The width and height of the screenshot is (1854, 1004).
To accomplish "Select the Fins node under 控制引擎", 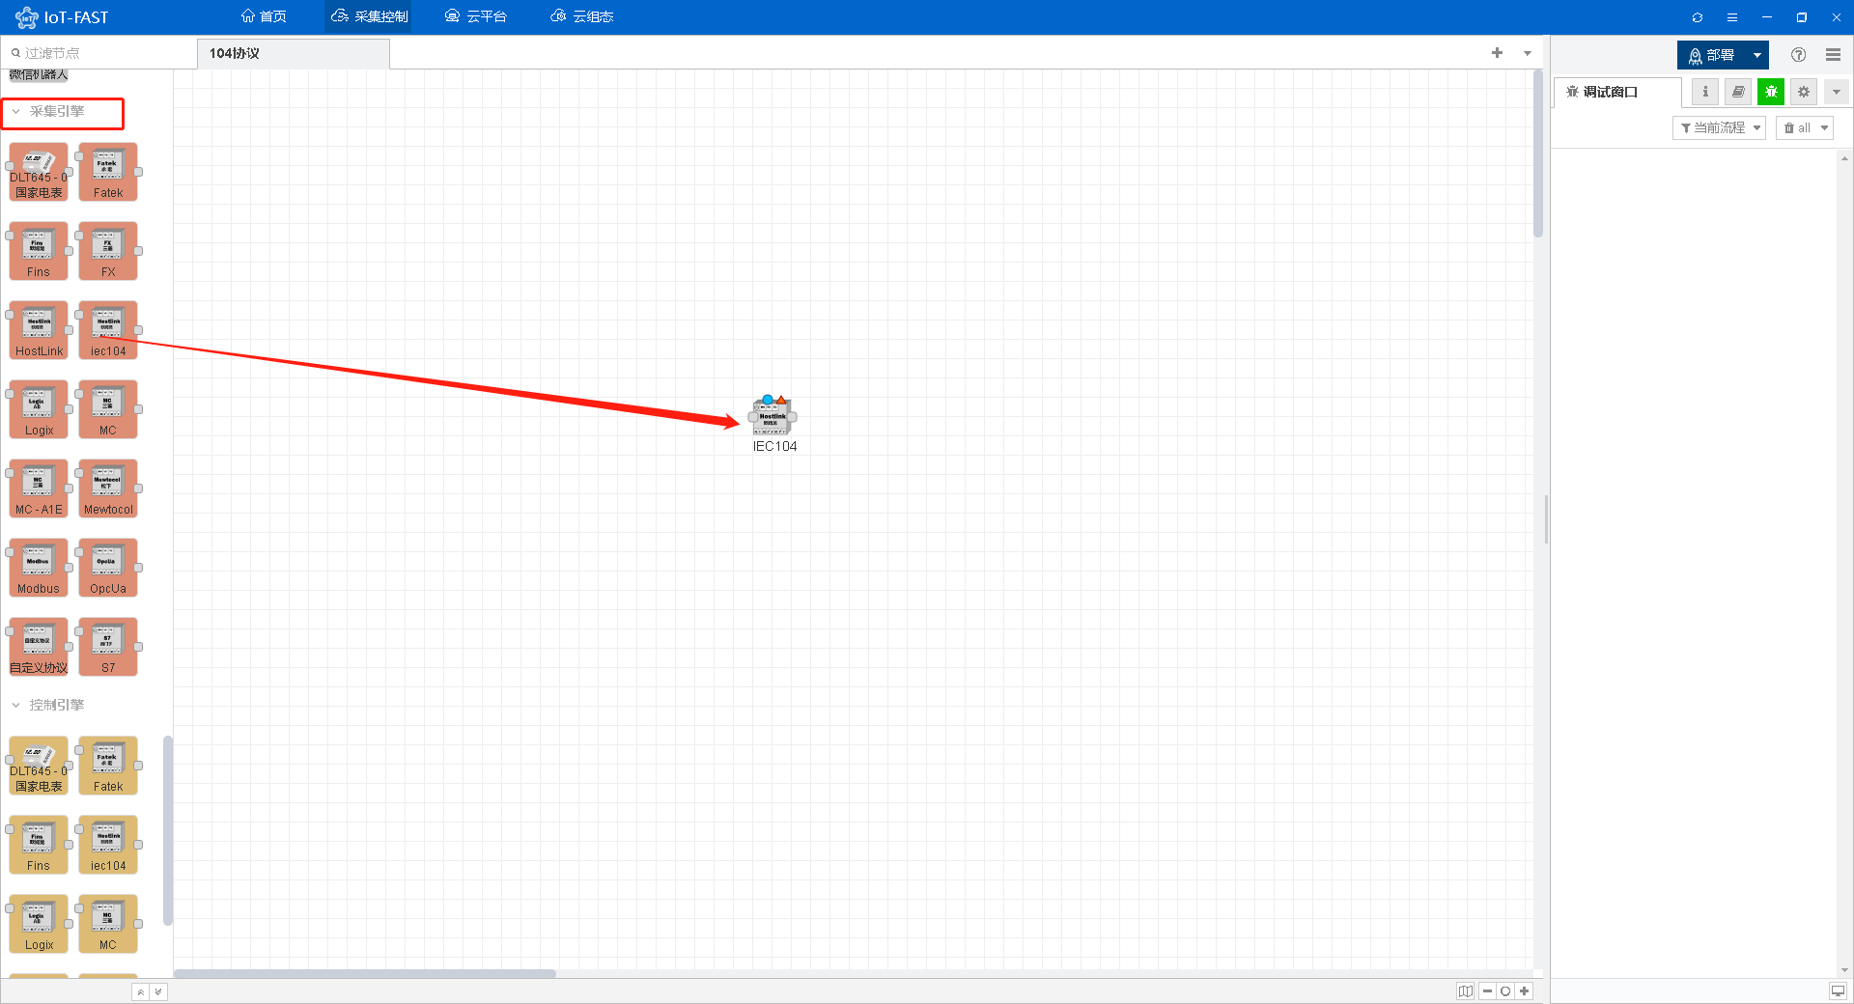I will pos(39,845).
